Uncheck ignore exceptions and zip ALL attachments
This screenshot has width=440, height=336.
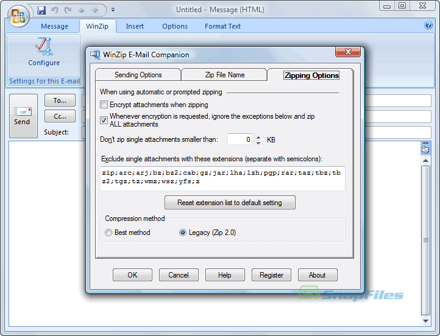[104, 121]
